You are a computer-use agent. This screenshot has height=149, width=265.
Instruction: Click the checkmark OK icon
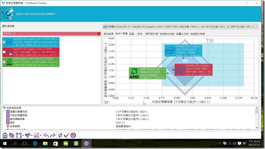[x=66, y=135]
